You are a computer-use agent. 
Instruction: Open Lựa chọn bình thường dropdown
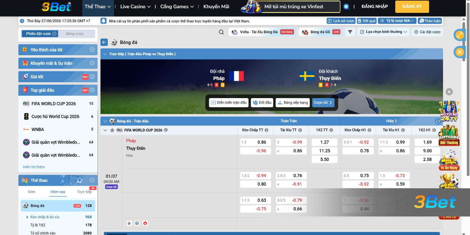point(383,32)
